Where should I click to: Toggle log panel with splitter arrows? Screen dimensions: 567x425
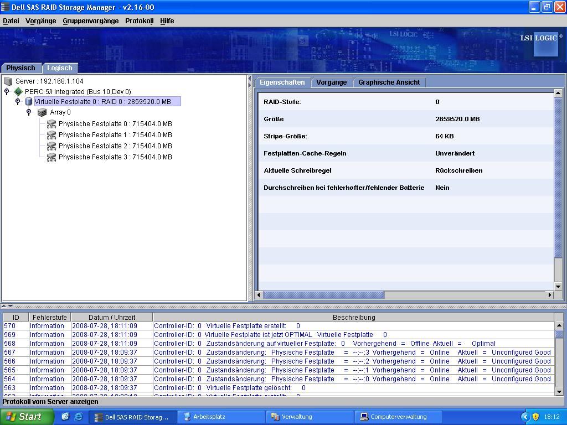[x=7, y=306]
